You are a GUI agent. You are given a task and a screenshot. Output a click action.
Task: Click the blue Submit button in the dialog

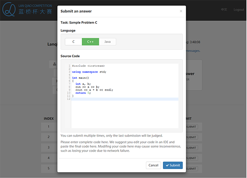pyautogui.click(x=173, y=165)
